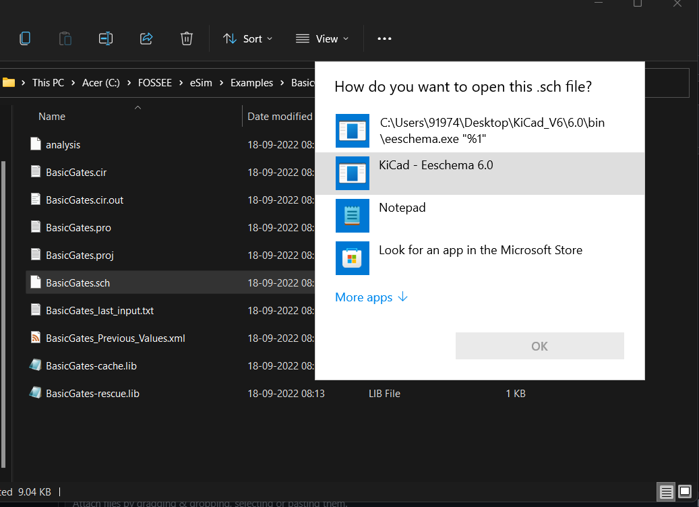Click the folder icon in address bar
This screenshot has width=699, height=507.
(x=9, y=82)
